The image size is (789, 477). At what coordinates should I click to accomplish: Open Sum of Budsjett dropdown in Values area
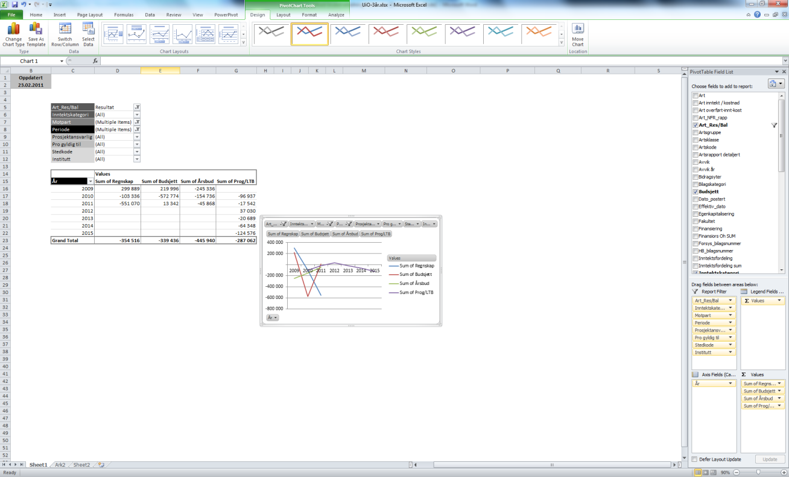coord(780,391)
